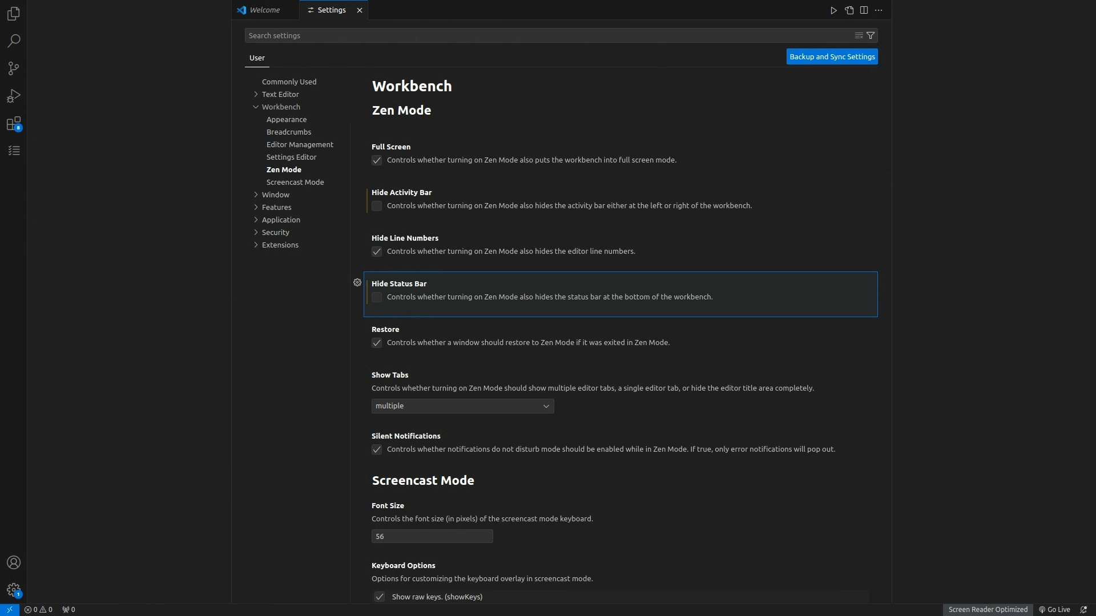
Task: Click Backup and Sync Settings button
Action: 832,56
